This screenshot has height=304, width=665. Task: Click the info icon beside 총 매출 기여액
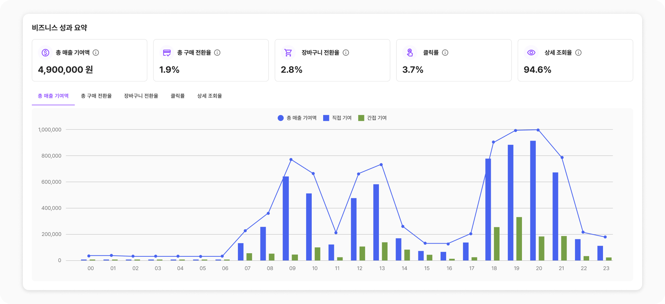point(96,53)
